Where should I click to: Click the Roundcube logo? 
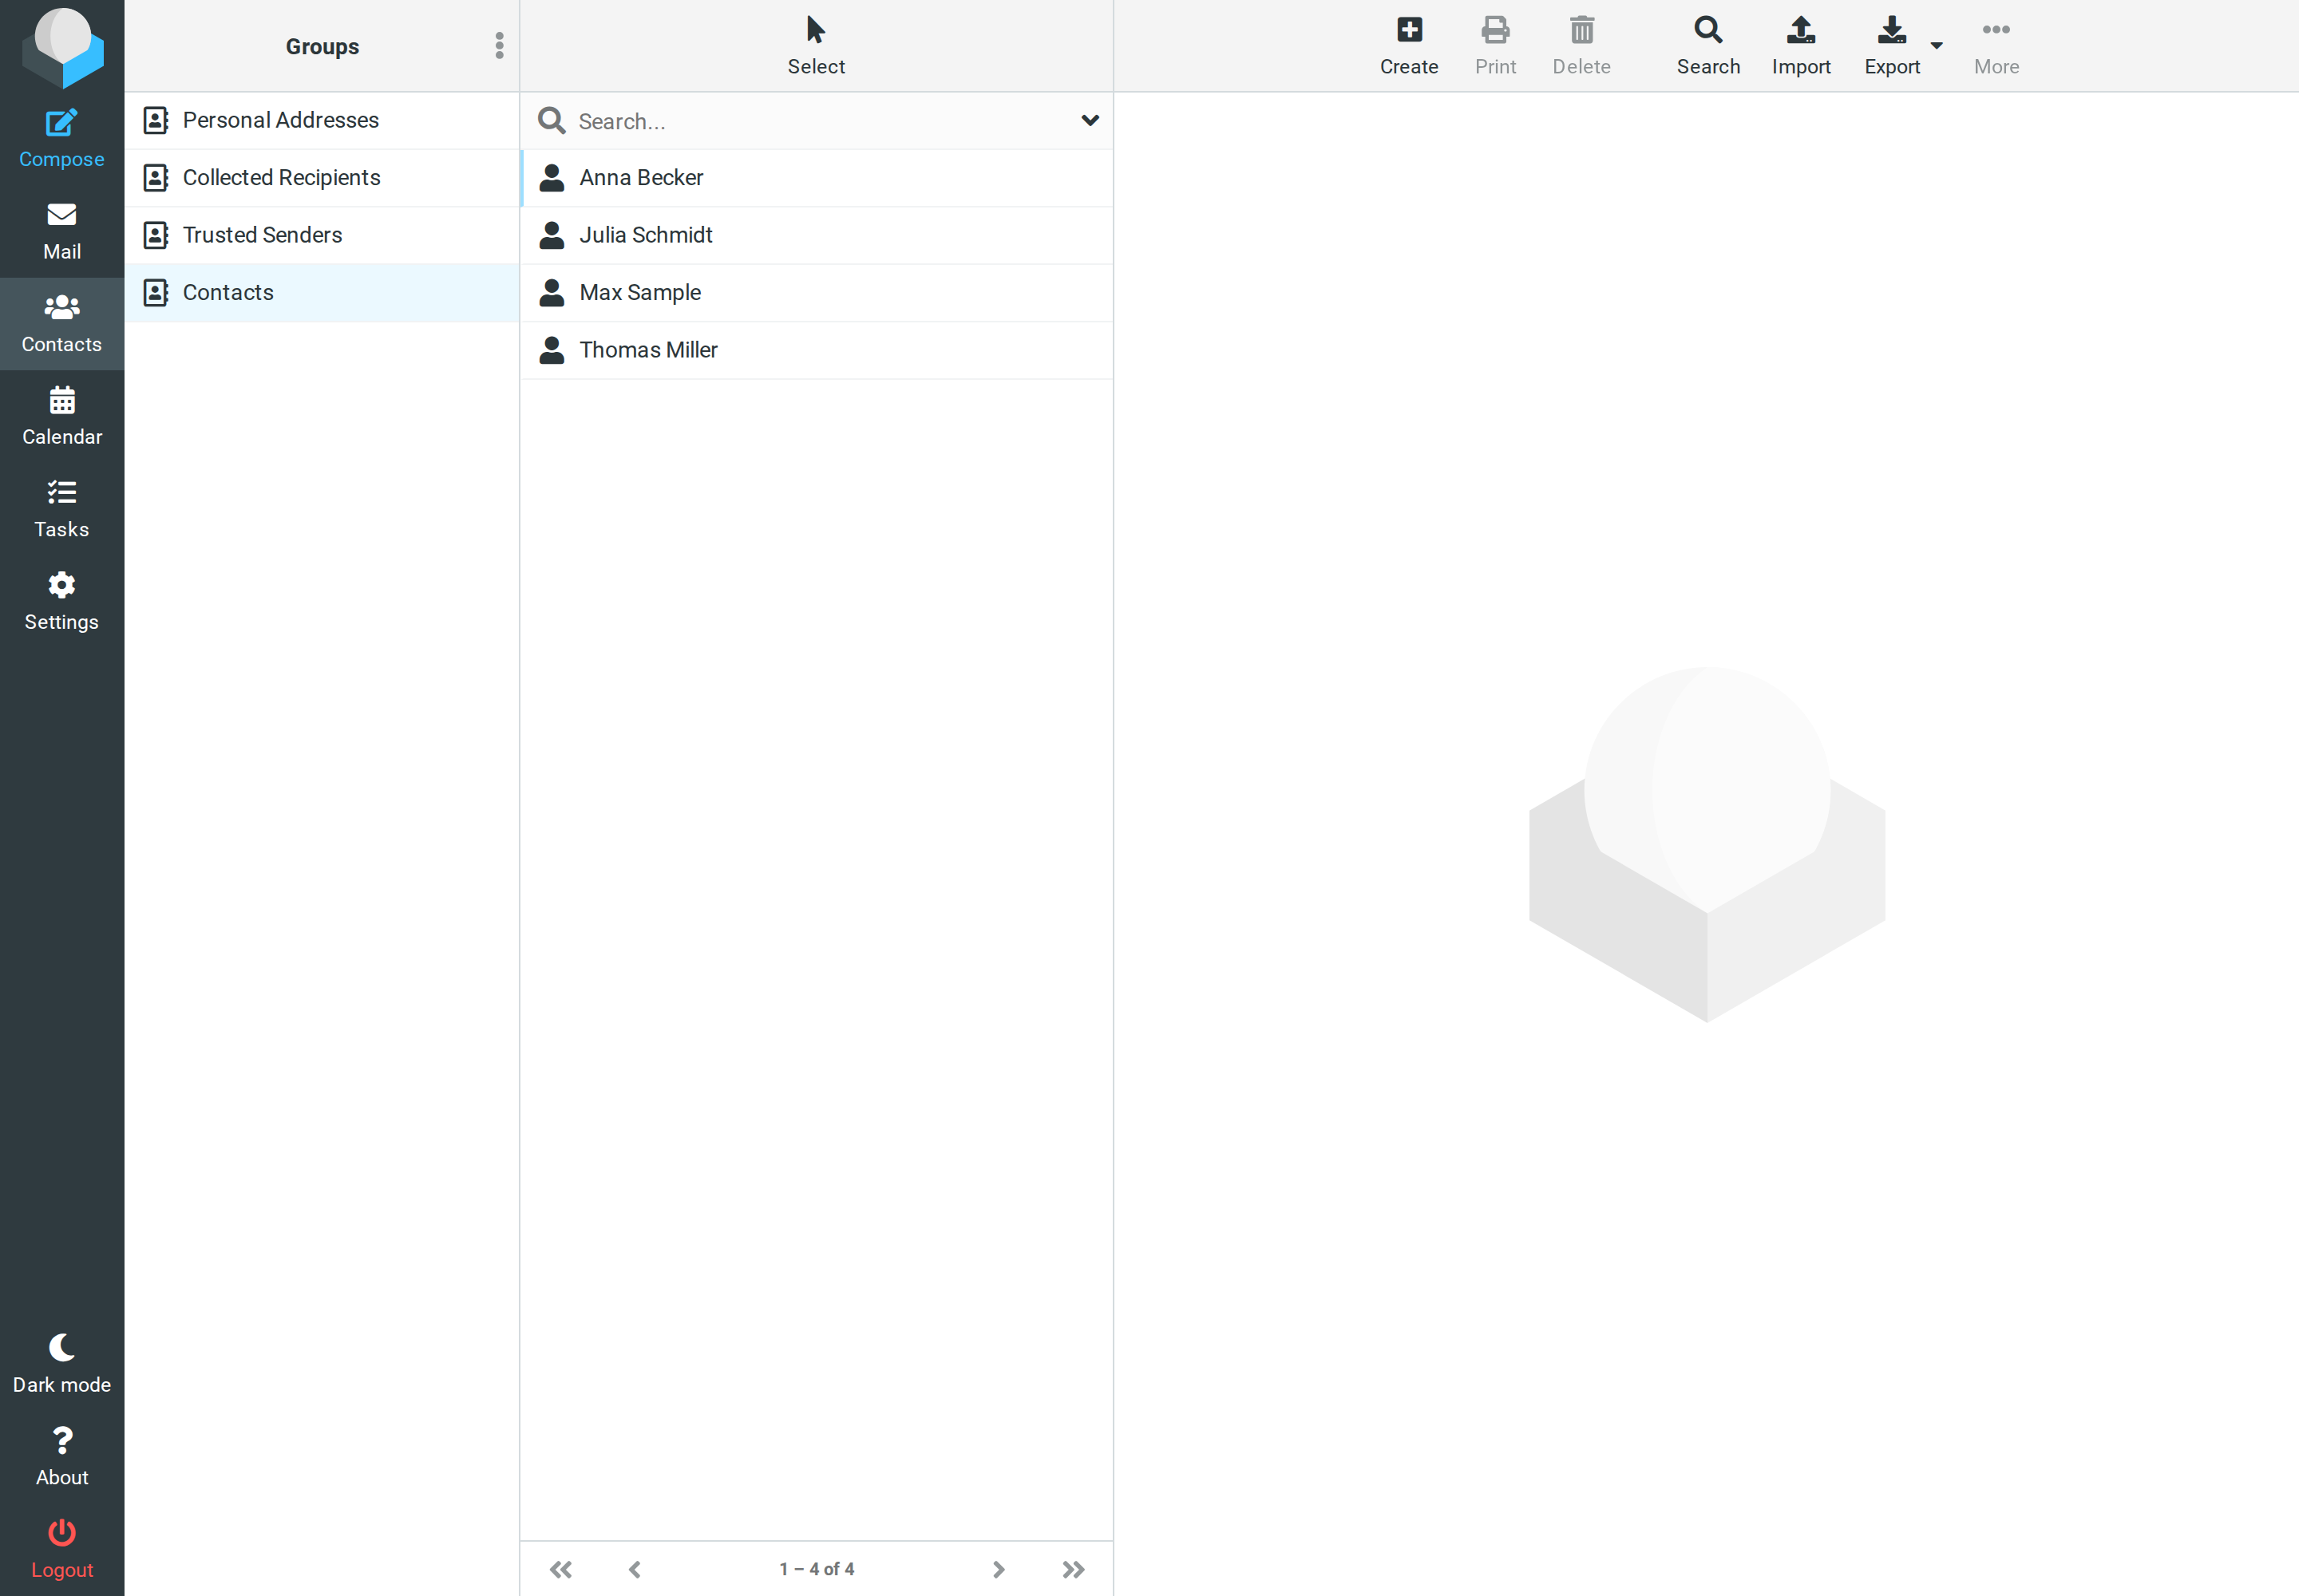[62, 47]
